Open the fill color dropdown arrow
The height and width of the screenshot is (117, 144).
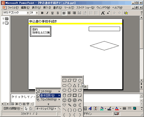tap(105, 108)
